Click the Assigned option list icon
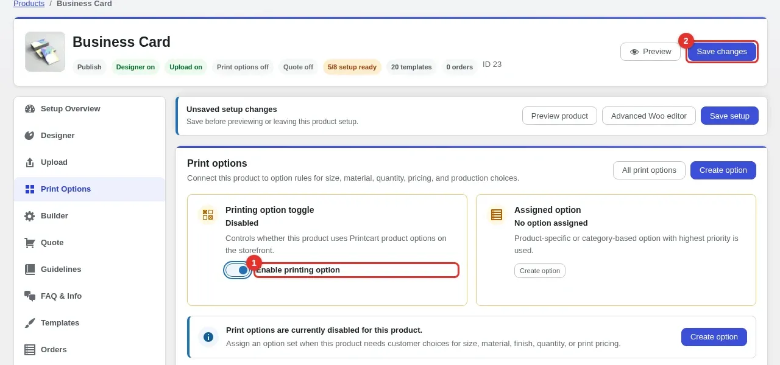Viewport: 780px width, 365px height. point(497,215)
